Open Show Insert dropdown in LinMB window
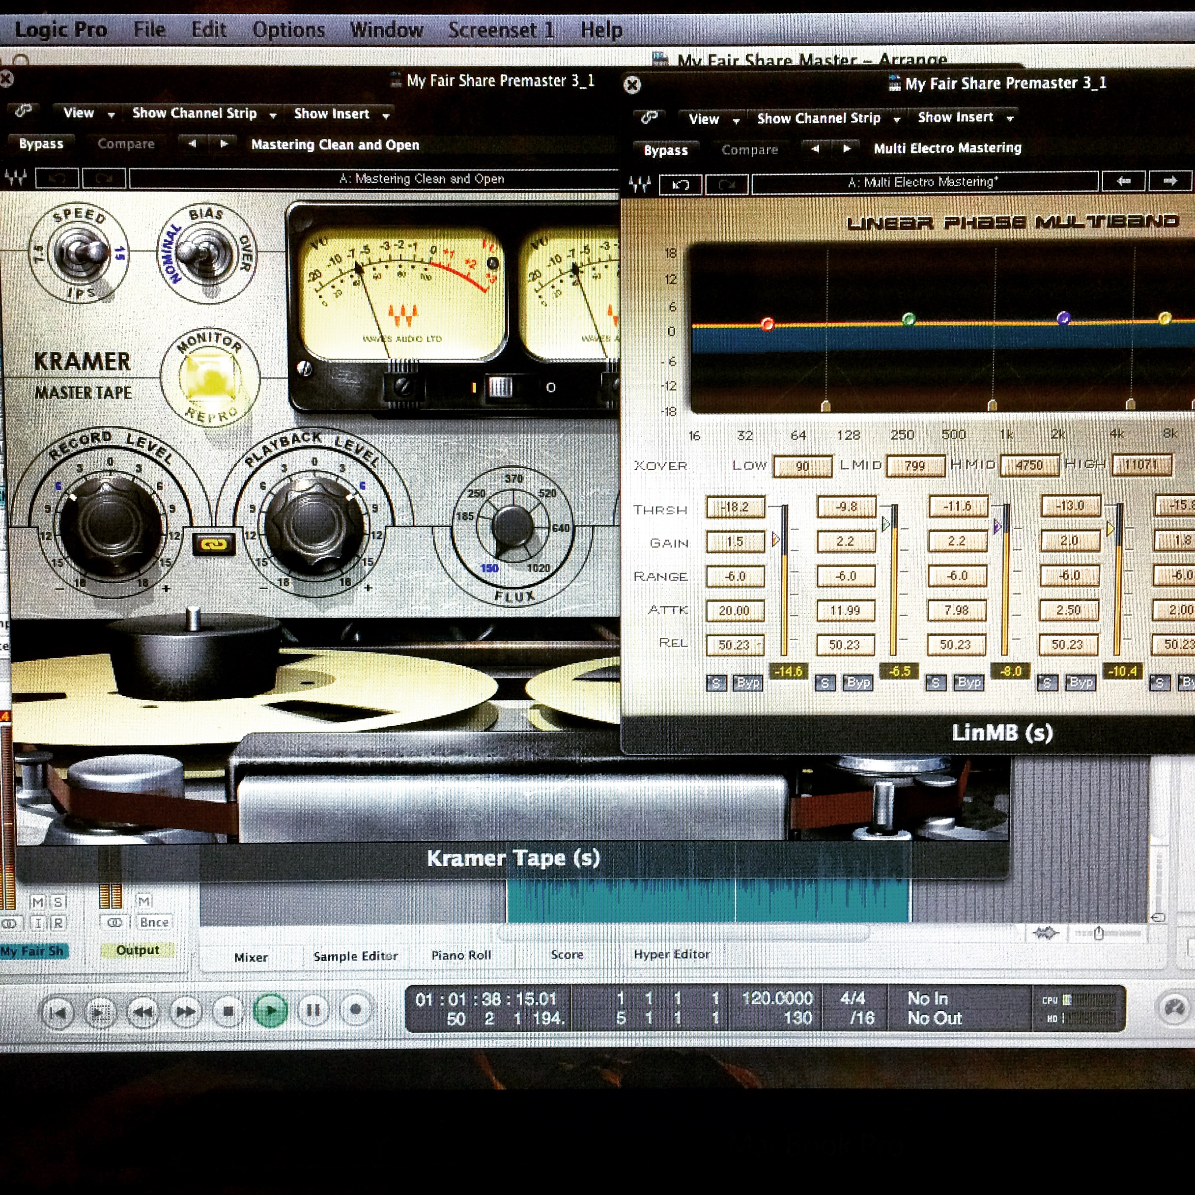Screen dimensions: 1195x1195 click(965, 117)
